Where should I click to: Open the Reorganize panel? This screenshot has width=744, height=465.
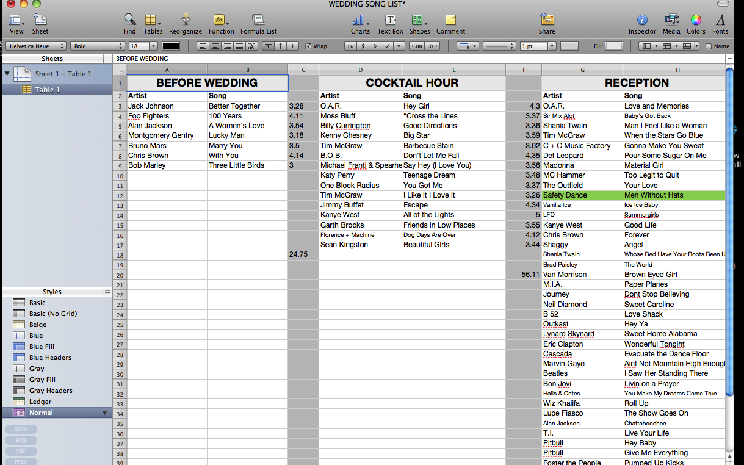click(186, 23)
